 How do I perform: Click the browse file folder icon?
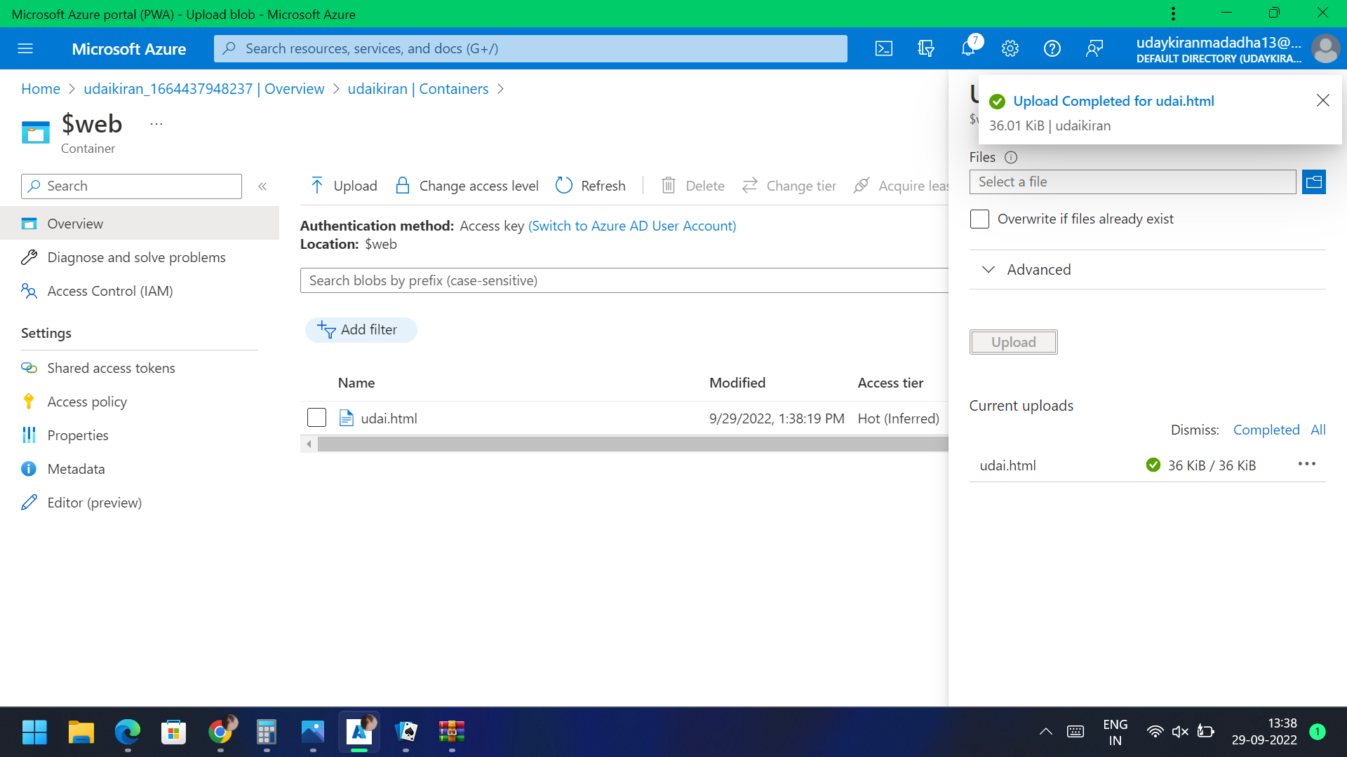coord(1314,182)
